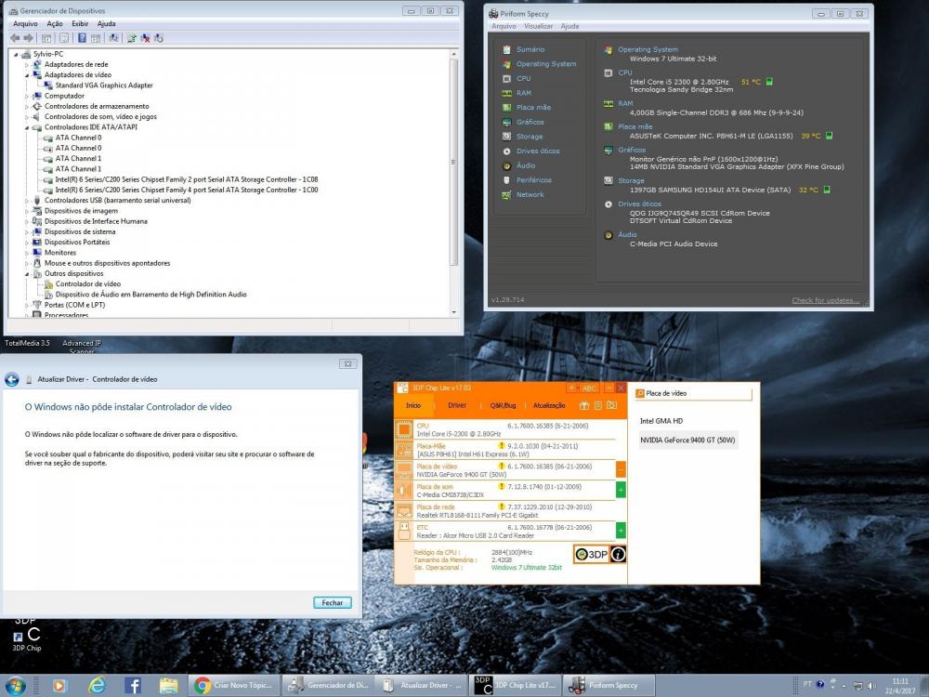Select Intel GMA HD in video card list

[661, 421]
